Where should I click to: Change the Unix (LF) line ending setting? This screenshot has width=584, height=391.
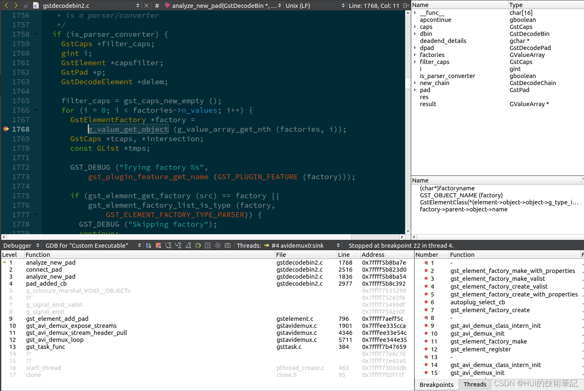point(315,5)
